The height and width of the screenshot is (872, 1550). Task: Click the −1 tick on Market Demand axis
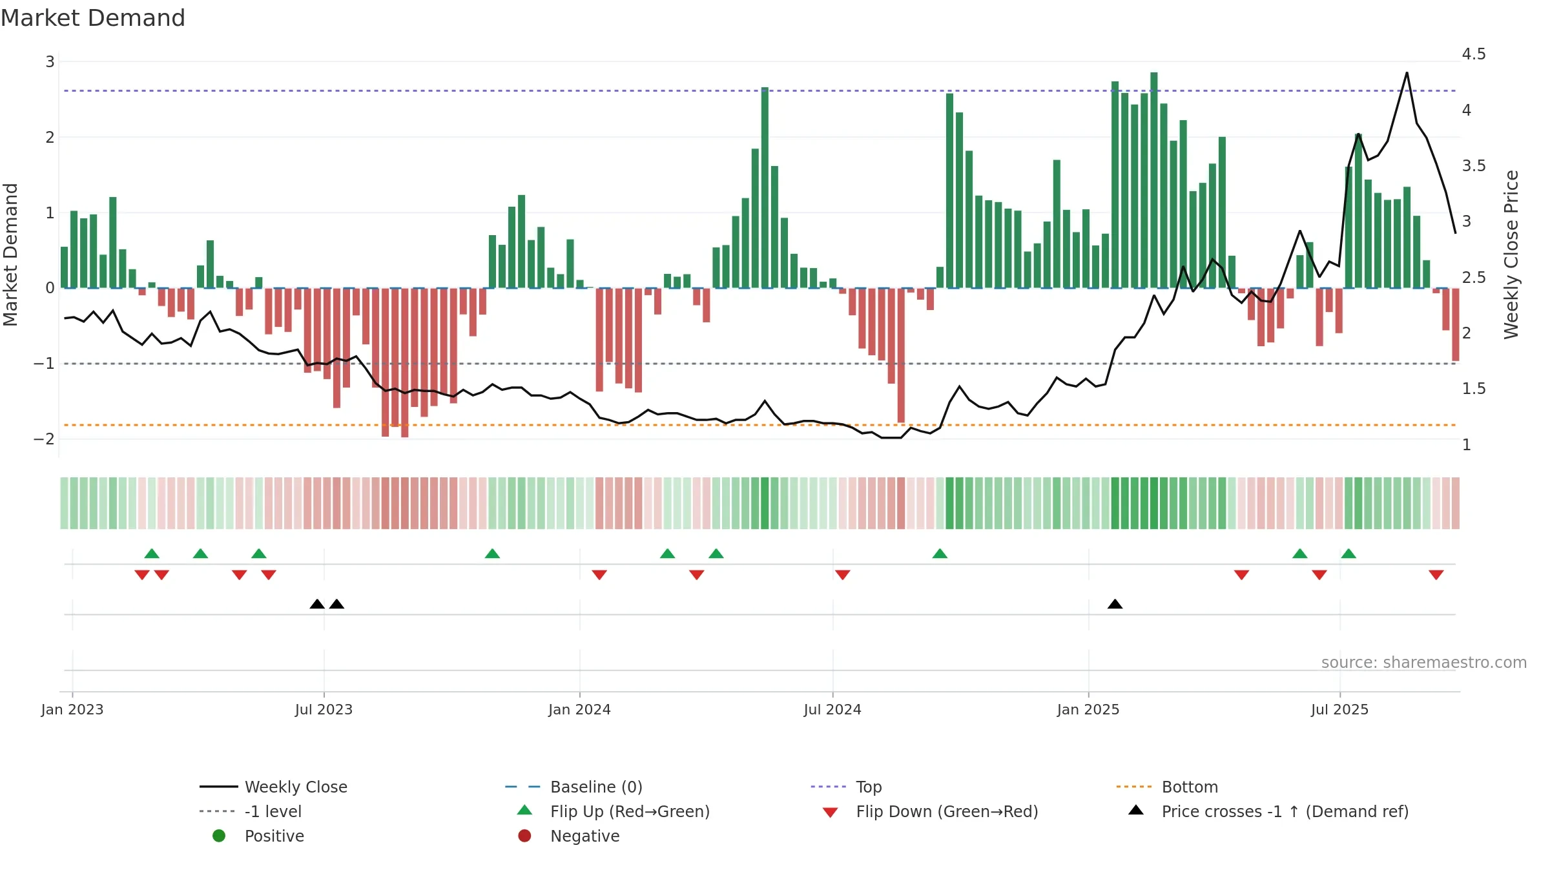pos(45,364)
